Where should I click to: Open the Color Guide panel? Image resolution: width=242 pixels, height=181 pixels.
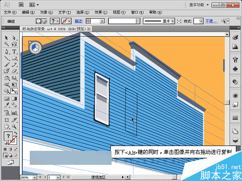(235, 46)
